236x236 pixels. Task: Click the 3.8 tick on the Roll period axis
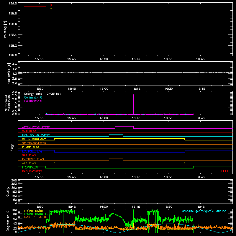point(14,78)
